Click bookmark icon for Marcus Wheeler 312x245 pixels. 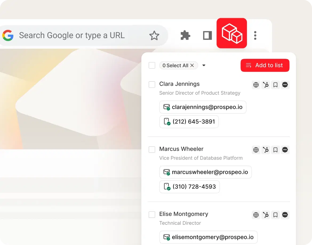click(275, 150)
